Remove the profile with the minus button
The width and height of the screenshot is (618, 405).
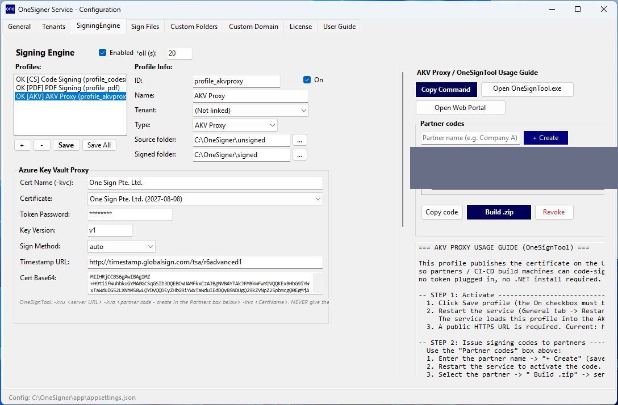[42, 145]
